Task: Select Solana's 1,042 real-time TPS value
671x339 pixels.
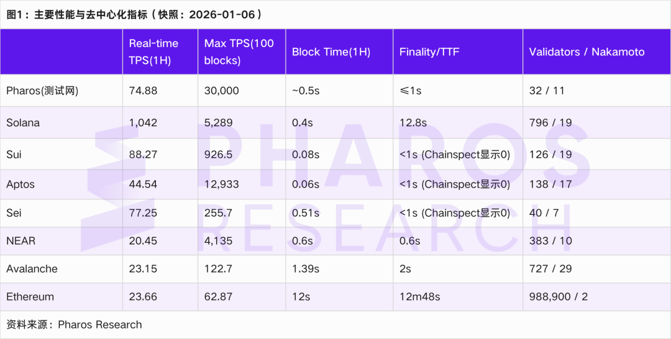Action: 143,123
